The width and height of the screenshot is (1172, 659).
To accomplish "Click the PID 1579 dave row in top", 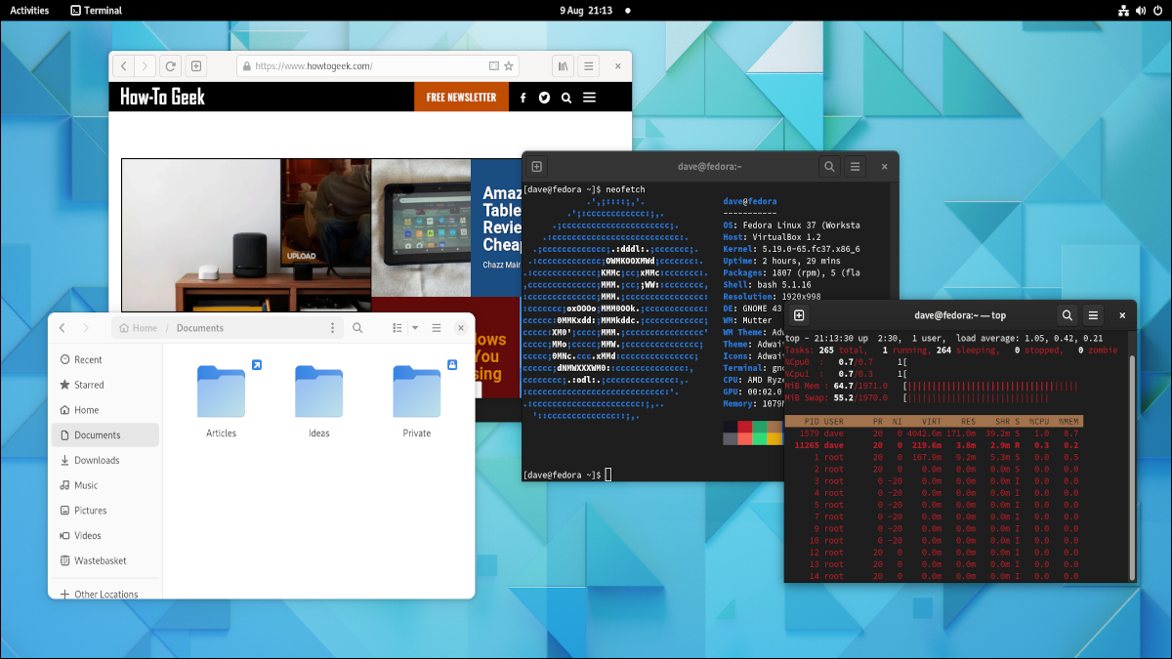I will click(x=934, y=432).
